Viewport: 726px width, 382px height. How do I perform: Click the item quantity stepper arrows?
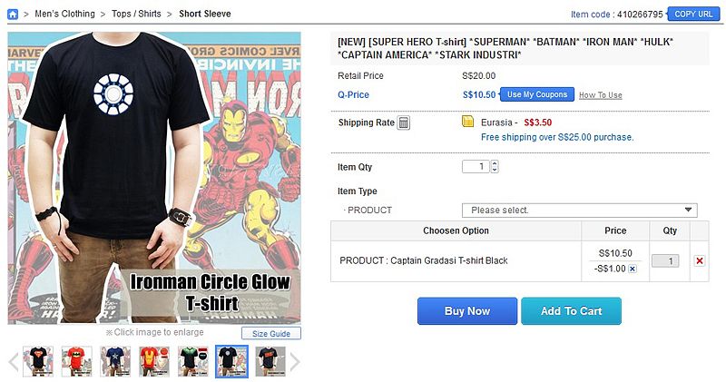pyautogui.click(x=495, y=167)
